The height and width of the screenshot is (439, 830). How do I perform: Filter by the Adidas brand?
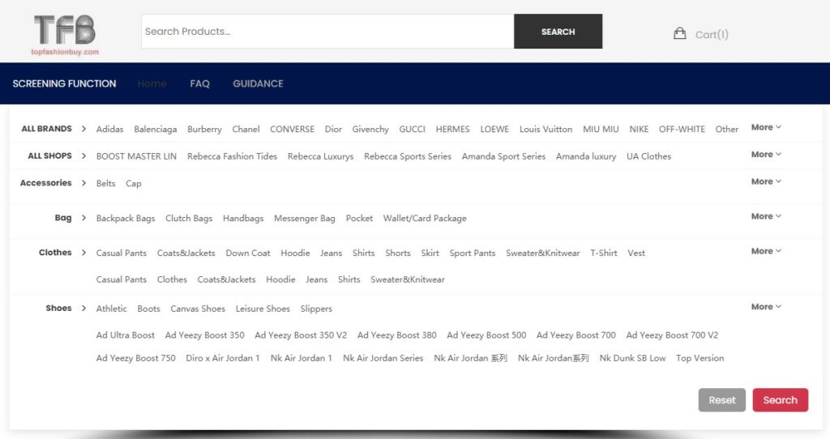pyautogui.click(x=109, y=129)
